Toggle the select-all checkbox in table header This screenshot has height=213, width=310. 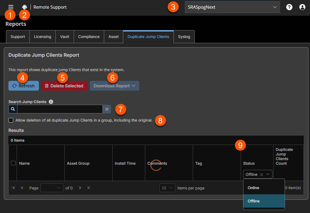point(13,163)
